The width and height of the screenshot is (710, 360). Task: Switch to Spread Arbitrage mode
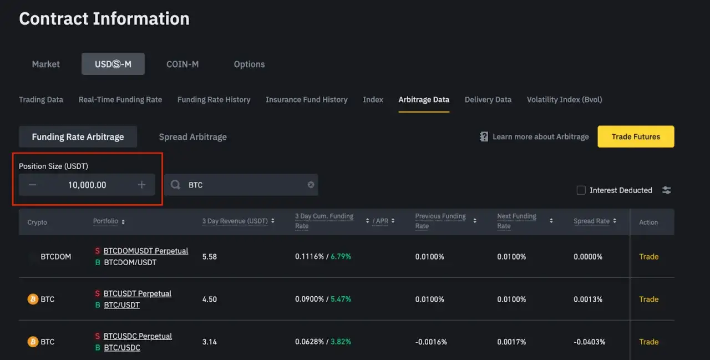coord(192,136)
